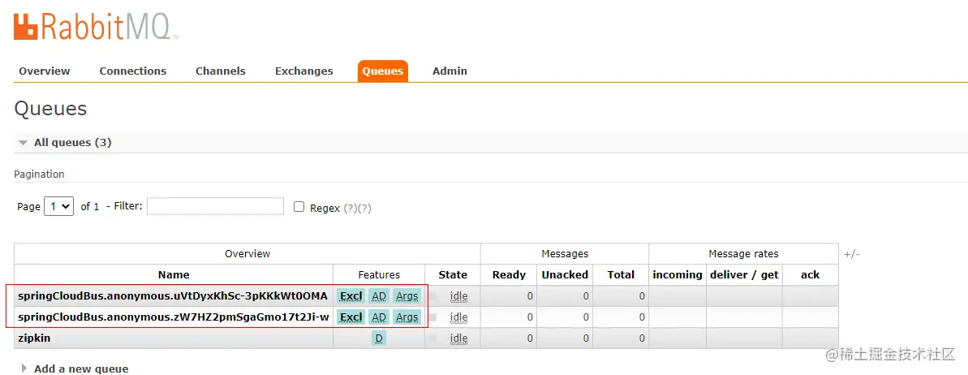Go to the Channels tab

(x=221, y=71)
